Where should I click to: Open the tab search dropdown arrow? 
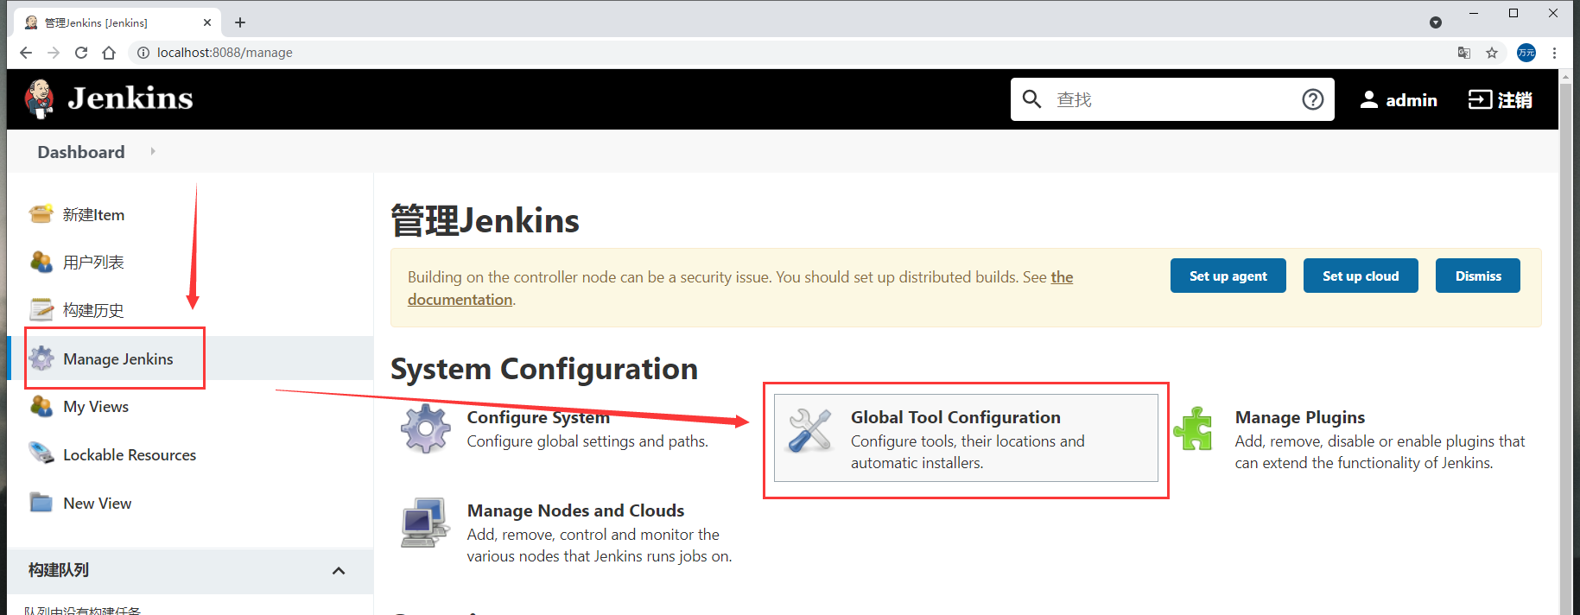click(1436, 22)
